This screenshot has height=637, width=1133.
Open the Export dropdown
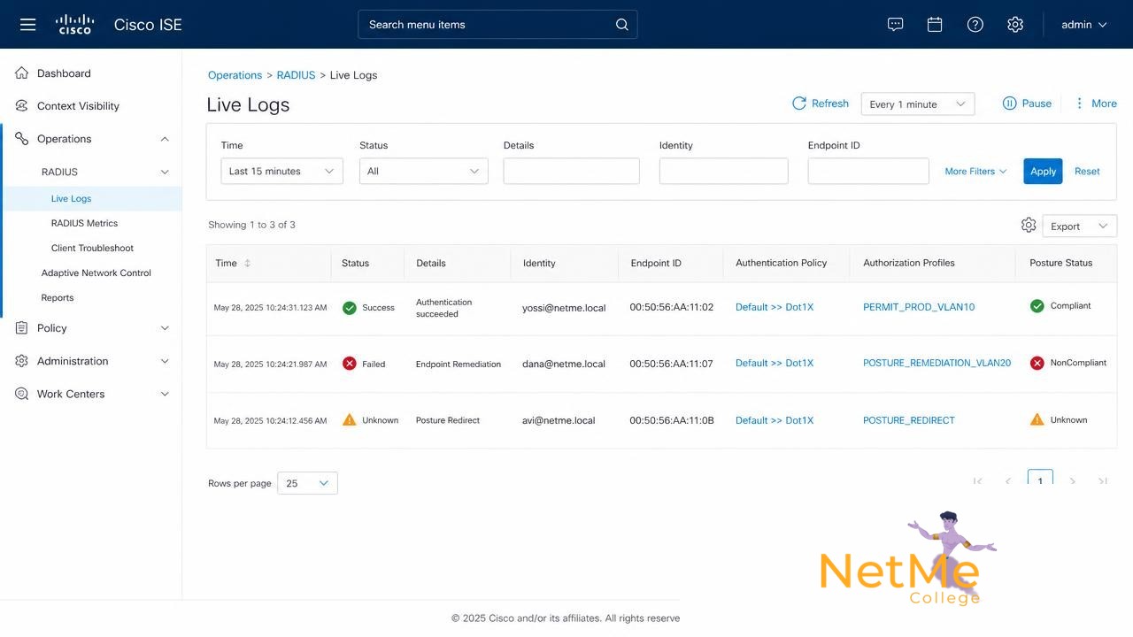click(1079, 226)
